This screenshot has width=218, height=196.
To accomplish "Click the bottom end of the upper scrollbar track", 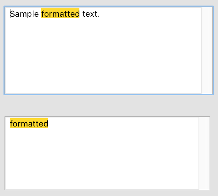I will pyautogui.click(x=207, y=90).
